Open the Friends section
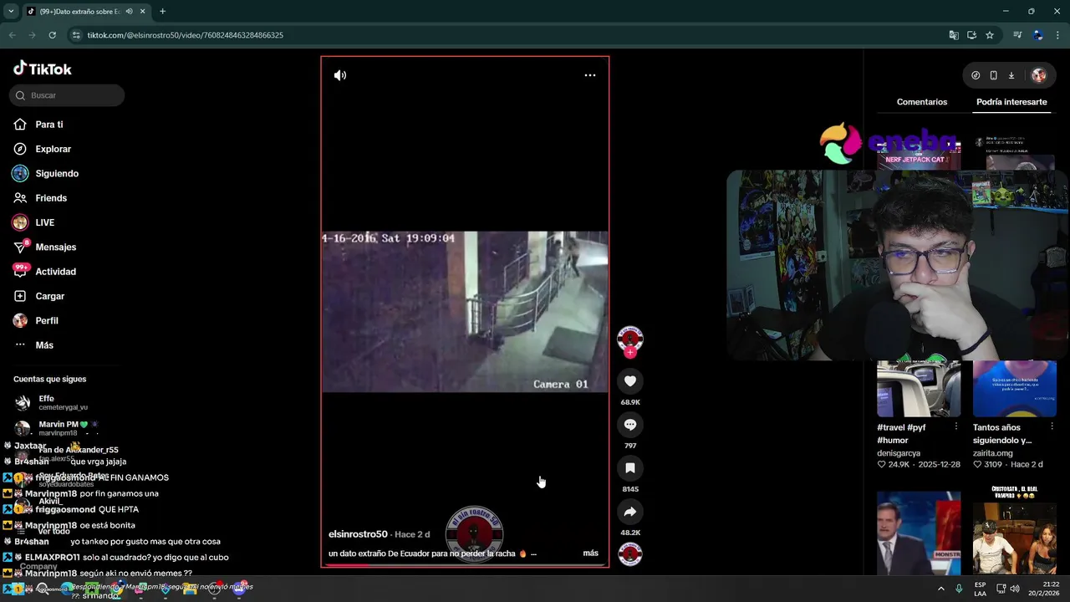Screen dimensions: 1070x602 click(x=51, y=198)
